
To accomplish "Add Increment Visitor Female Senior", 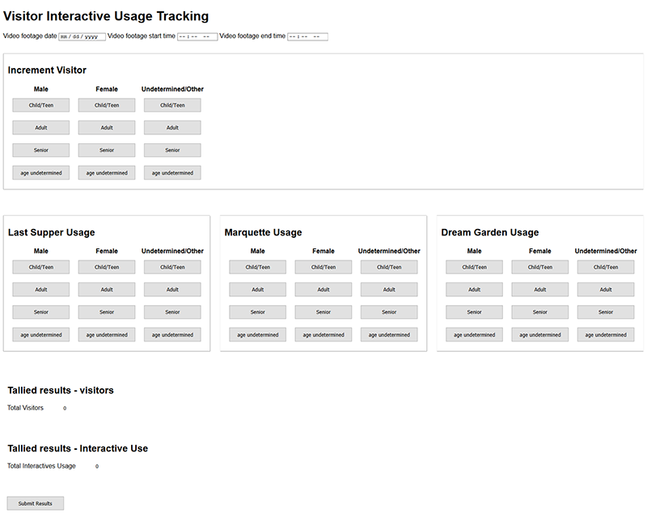I will (x=107, y=150).
